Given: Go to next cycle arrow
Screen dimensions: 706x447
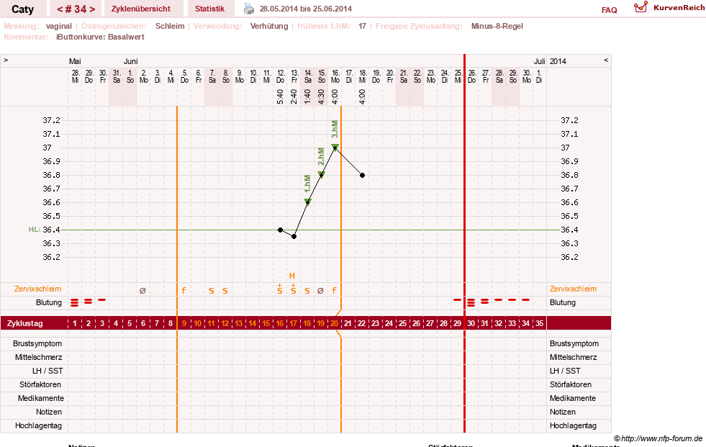Looking at the screenshot, I should [x=92, y=9].
